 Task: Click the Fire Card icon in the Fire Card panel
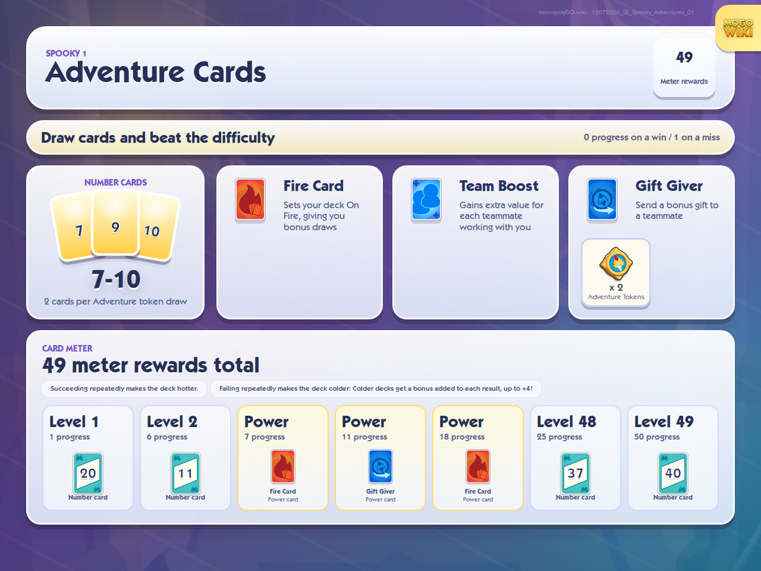250,200
